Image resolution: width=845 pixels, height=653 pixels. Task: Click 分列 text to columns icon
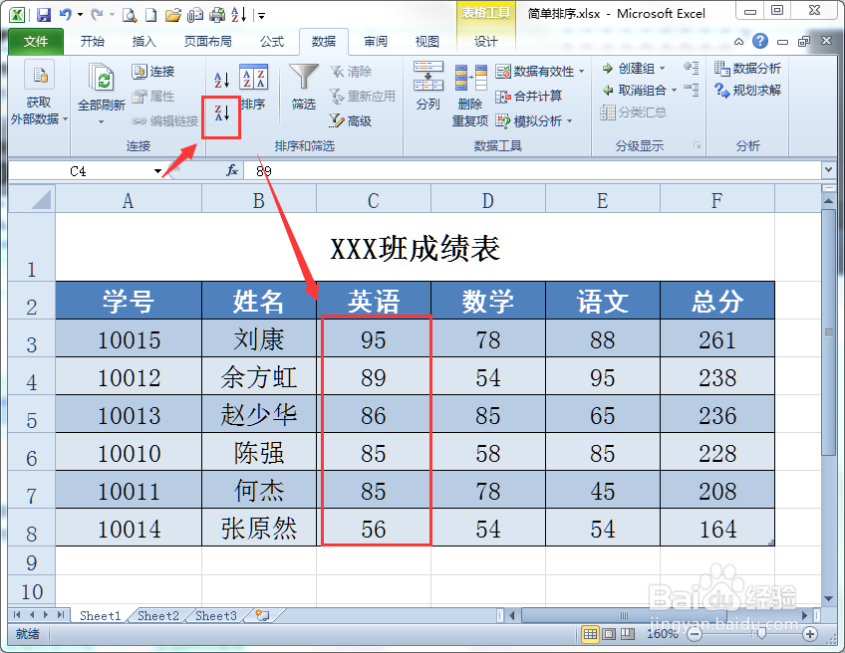[428, 87]
